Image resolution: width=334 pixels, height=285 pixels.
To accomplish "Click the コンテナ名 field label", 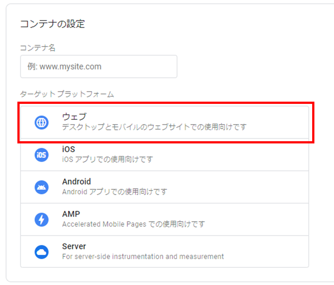I will [38, 48].
